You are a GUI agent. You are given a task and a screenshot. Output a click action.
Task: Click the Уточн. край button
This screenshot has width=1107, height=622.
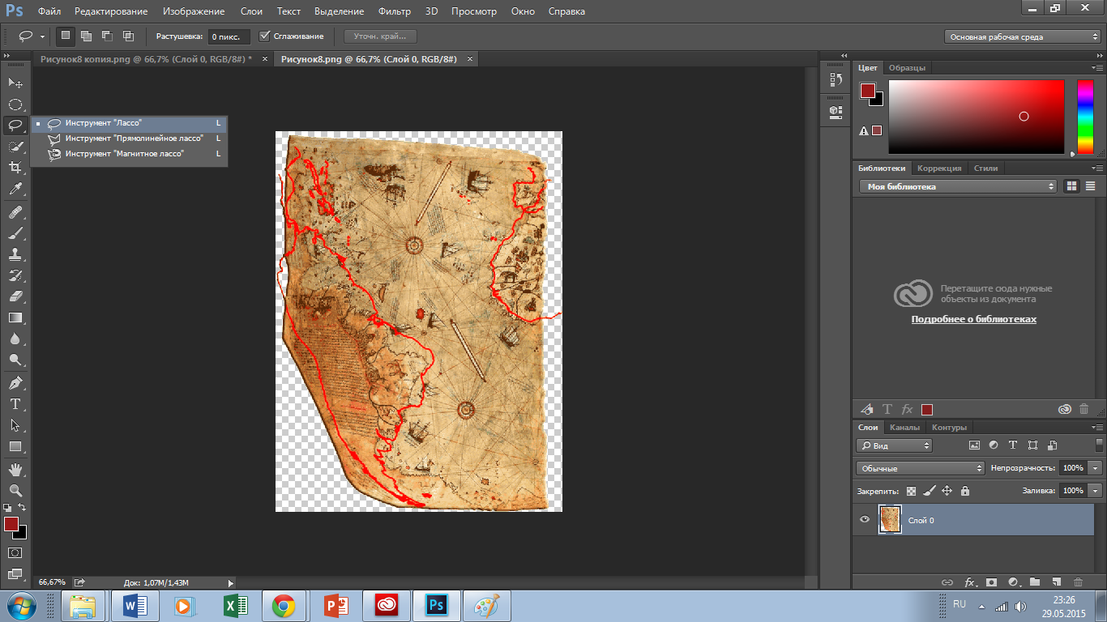[x=380, y=36]
